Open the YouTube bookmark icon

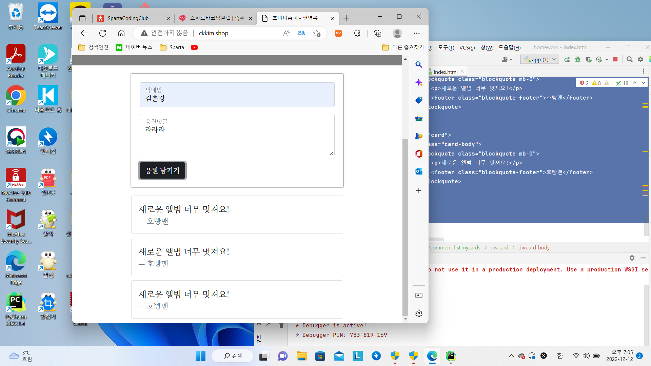coord(194,47)
